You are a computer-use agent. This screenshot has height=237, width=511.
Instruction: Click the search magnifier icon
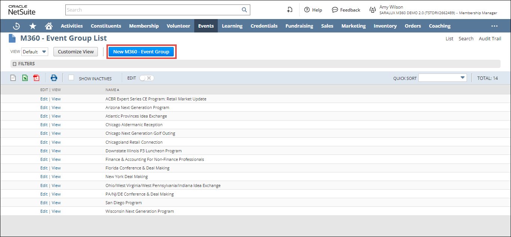244,10
